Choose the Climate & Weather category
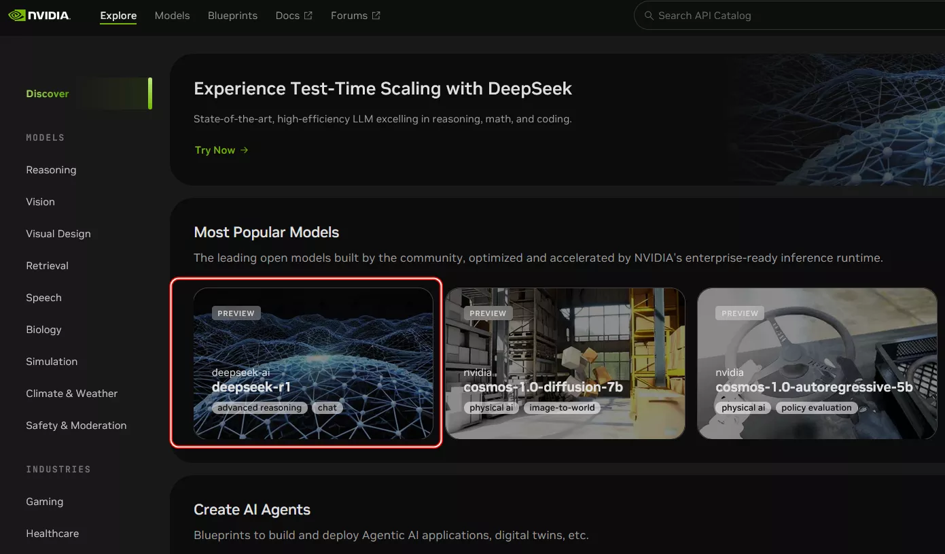Image resolution: width=945 pixels, height=554 pixels. point(72,394)
